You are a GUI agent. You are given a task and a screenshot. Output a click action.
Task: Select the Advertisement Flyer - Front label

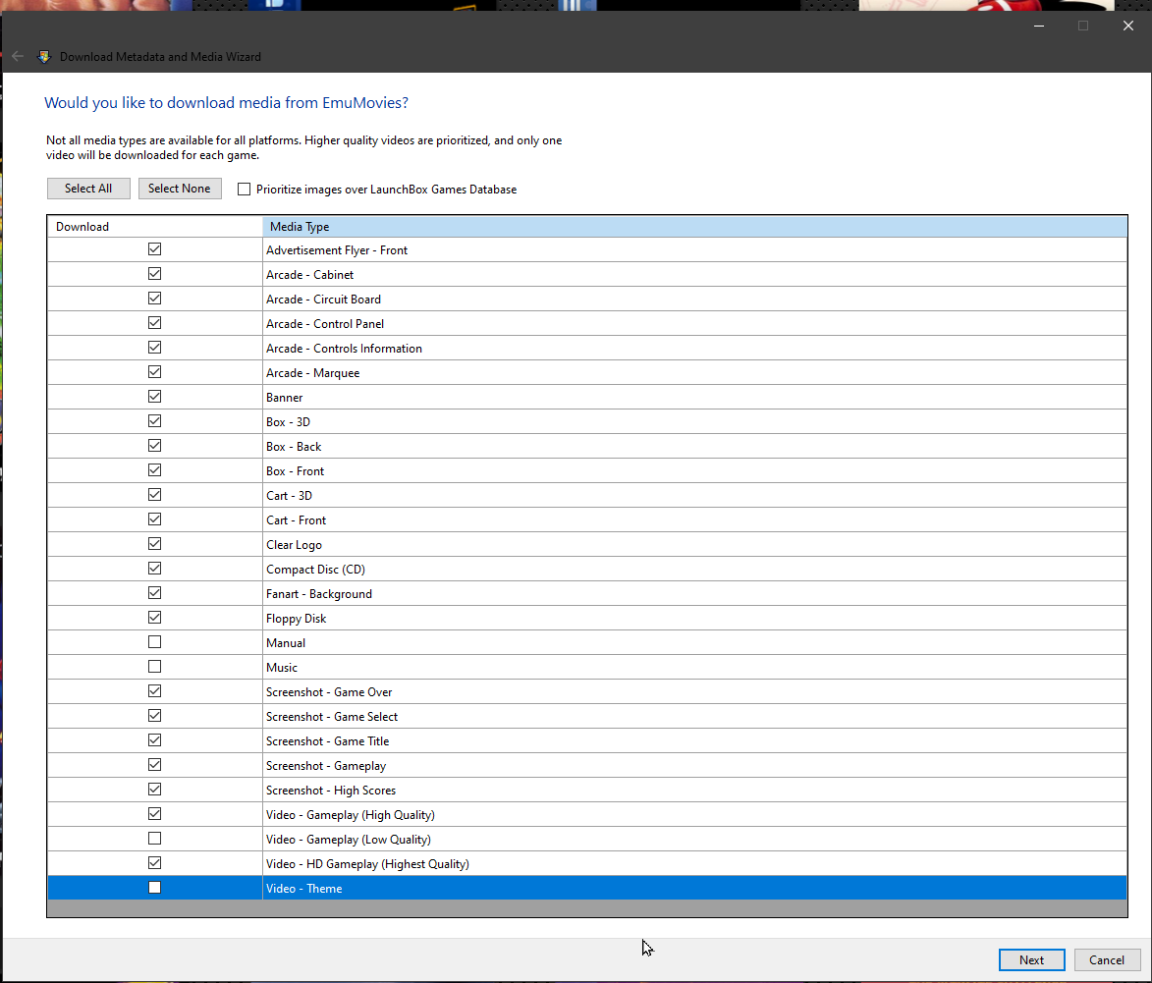pos(337,250)
